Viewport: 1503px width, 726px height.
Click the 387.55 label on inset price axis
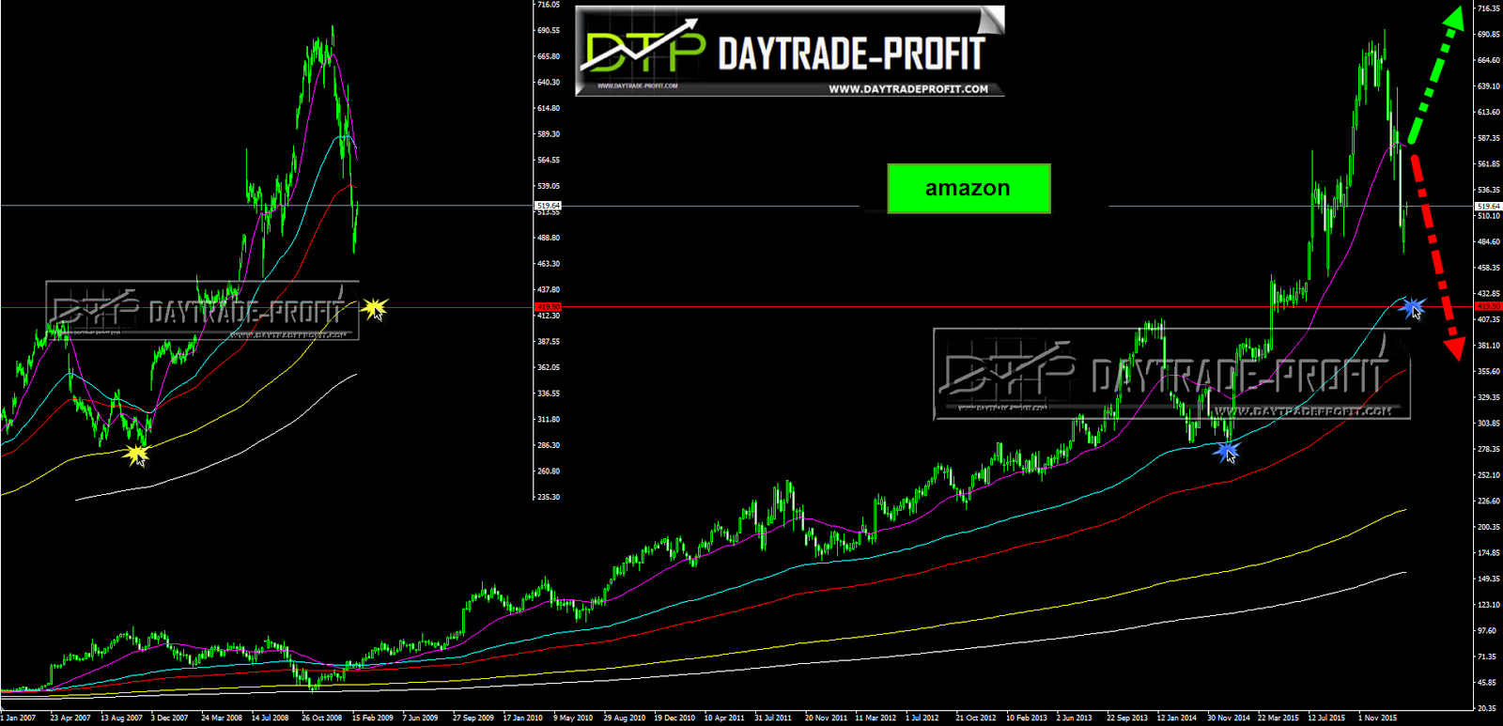tap(549, 342)
